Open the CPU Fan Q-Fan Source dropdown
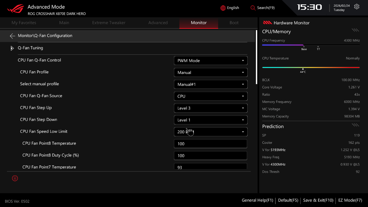Viewport: 368px width, 207px height. 210,96
